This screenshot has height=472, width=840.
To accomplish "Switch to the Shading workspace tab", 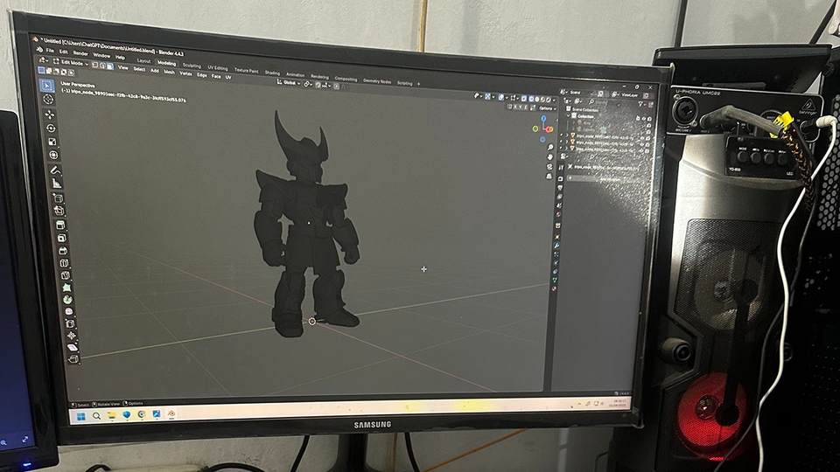I will point(272,73).
